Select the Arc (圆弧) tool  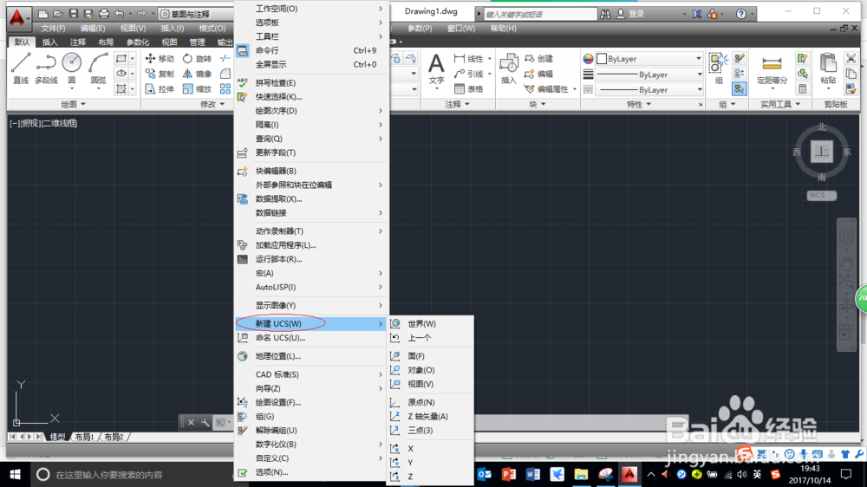point(99,68)
